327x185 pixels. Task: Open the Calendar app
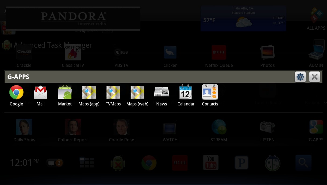point(186,95)
